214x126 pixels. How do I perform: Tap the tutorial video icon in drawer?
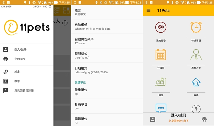[6, 81]
